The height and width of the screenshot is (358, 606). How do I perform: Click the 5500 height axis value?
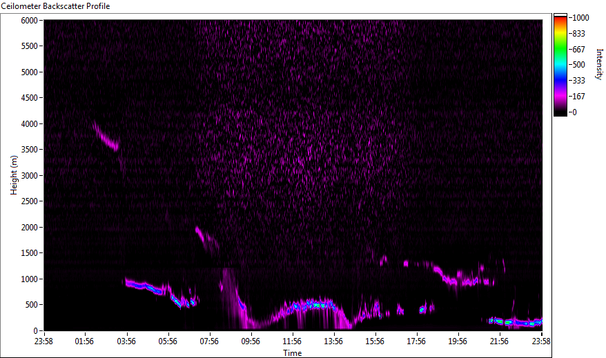[x=30, y=46]
